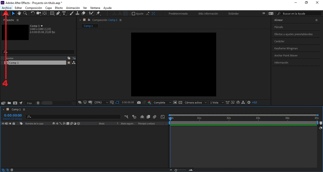This screenshot has height=172, width=323.
Task: Open the Archivo menu
Action: [x=6, y=8]
